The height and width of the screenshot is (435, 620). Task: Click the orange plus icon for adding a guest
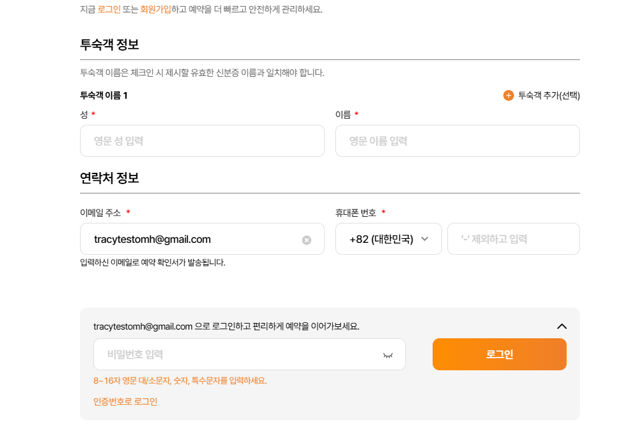pos(509,95)
